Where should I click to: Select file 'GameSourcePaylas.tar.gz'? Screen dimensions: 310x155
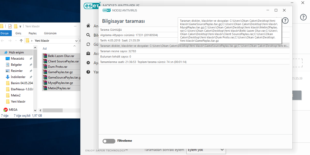pyautogui.click(x=61, y=77)
